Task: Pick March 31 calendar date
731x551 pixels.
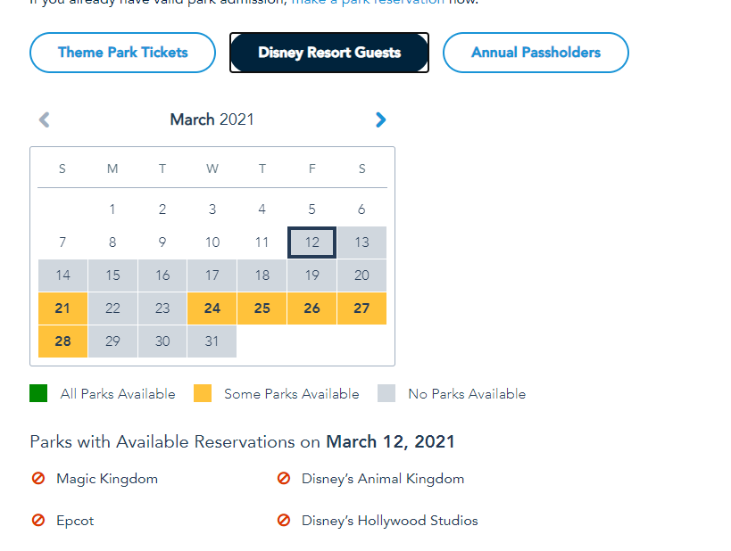Action: click(212, 341)
